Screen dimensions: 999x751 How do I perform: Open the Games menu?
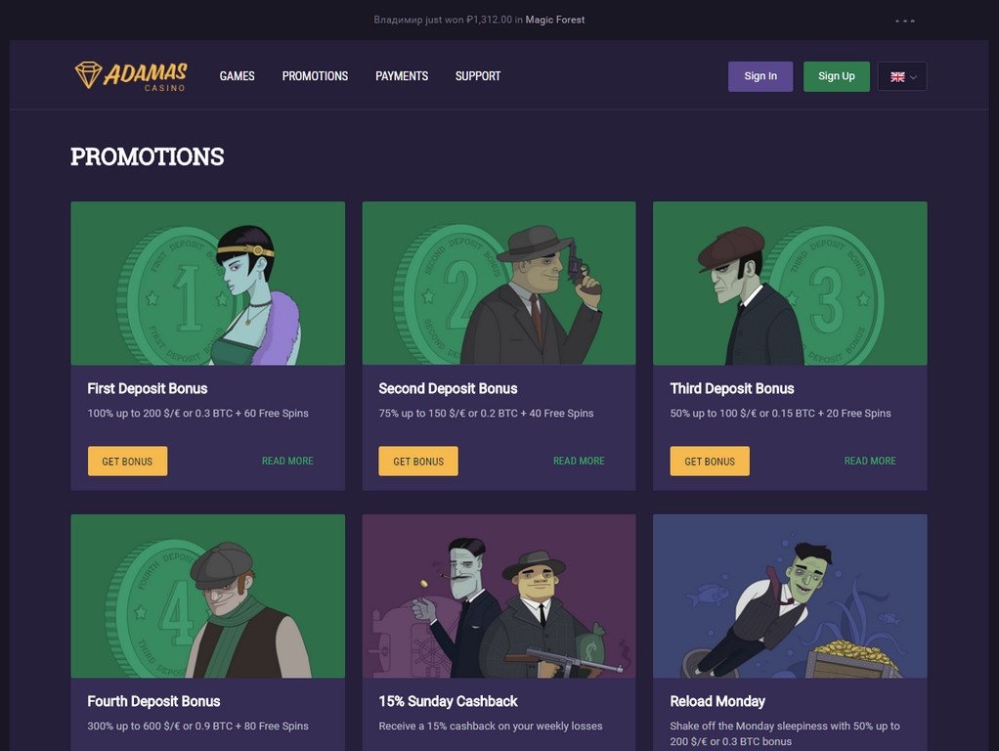[237, 76]
